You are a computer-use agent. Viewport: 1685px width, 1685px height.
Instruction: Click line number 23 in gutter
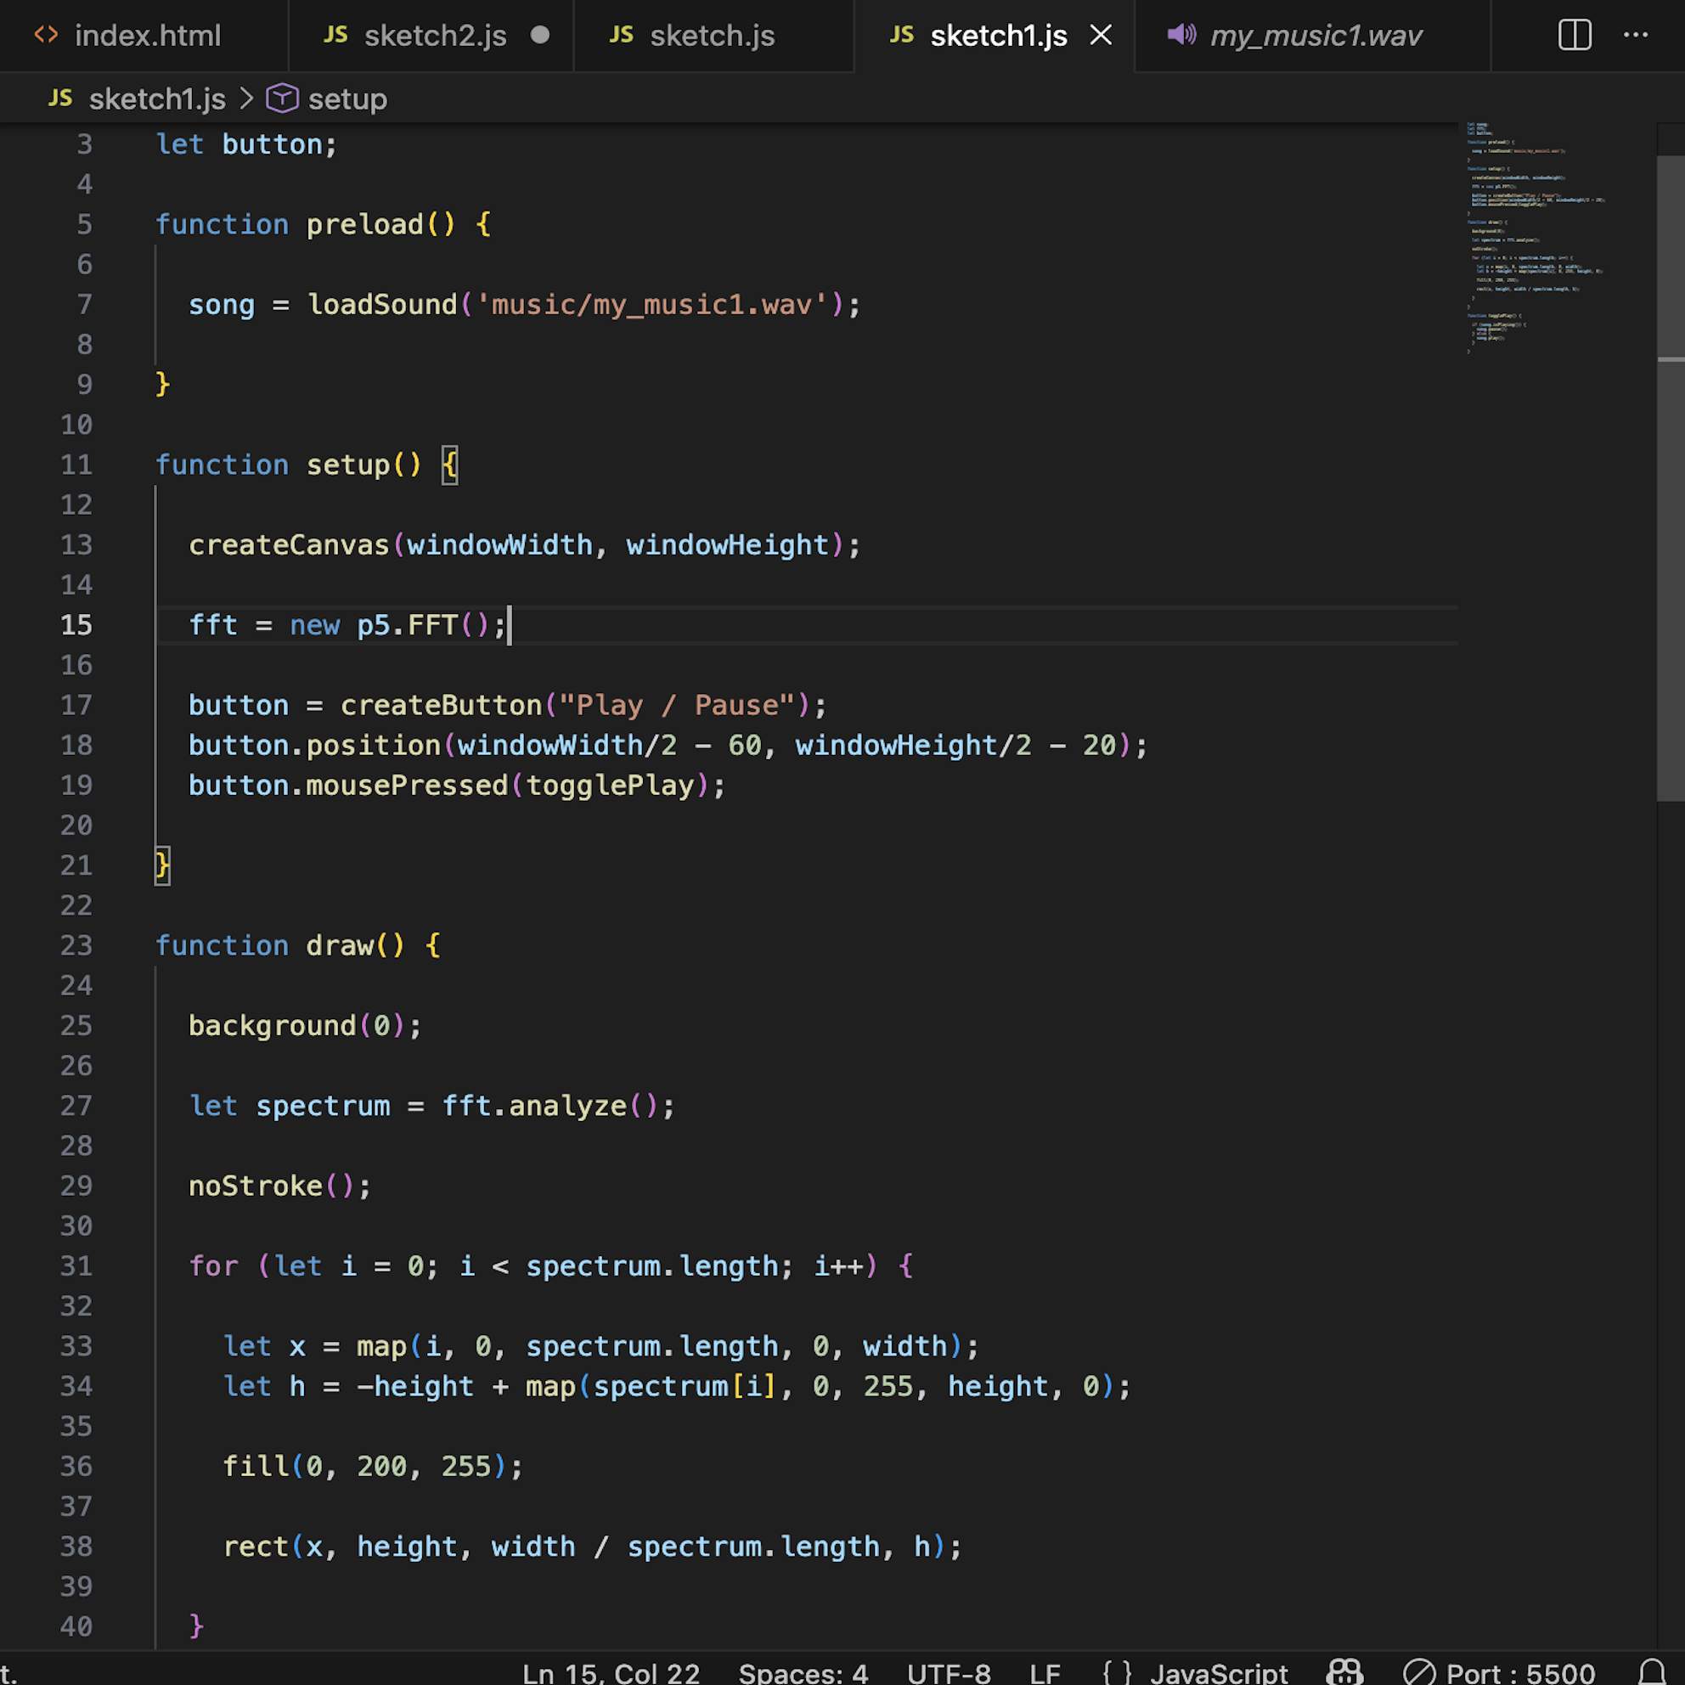76,945
